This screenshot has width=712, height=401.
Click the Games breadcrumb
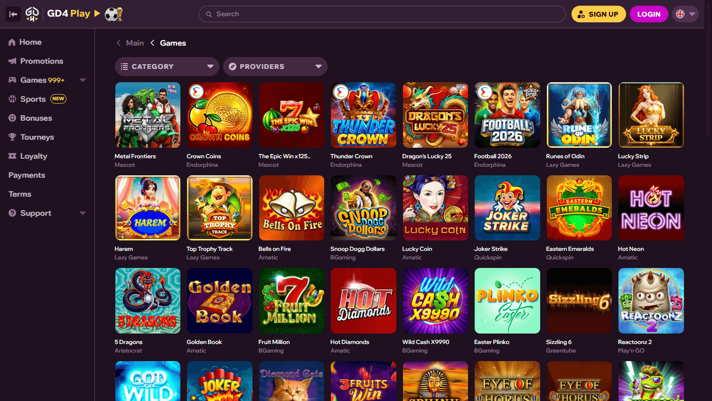pyautogui.click(x=173, y=43)
